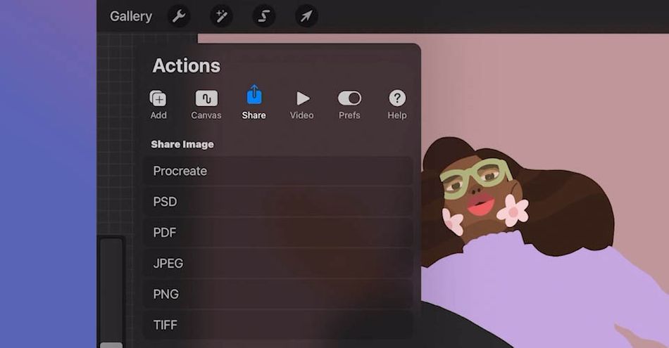This screenshot has height=348, width=669.
Task: Open the Add tab in Actions
Action: click(x=158, y=105)
